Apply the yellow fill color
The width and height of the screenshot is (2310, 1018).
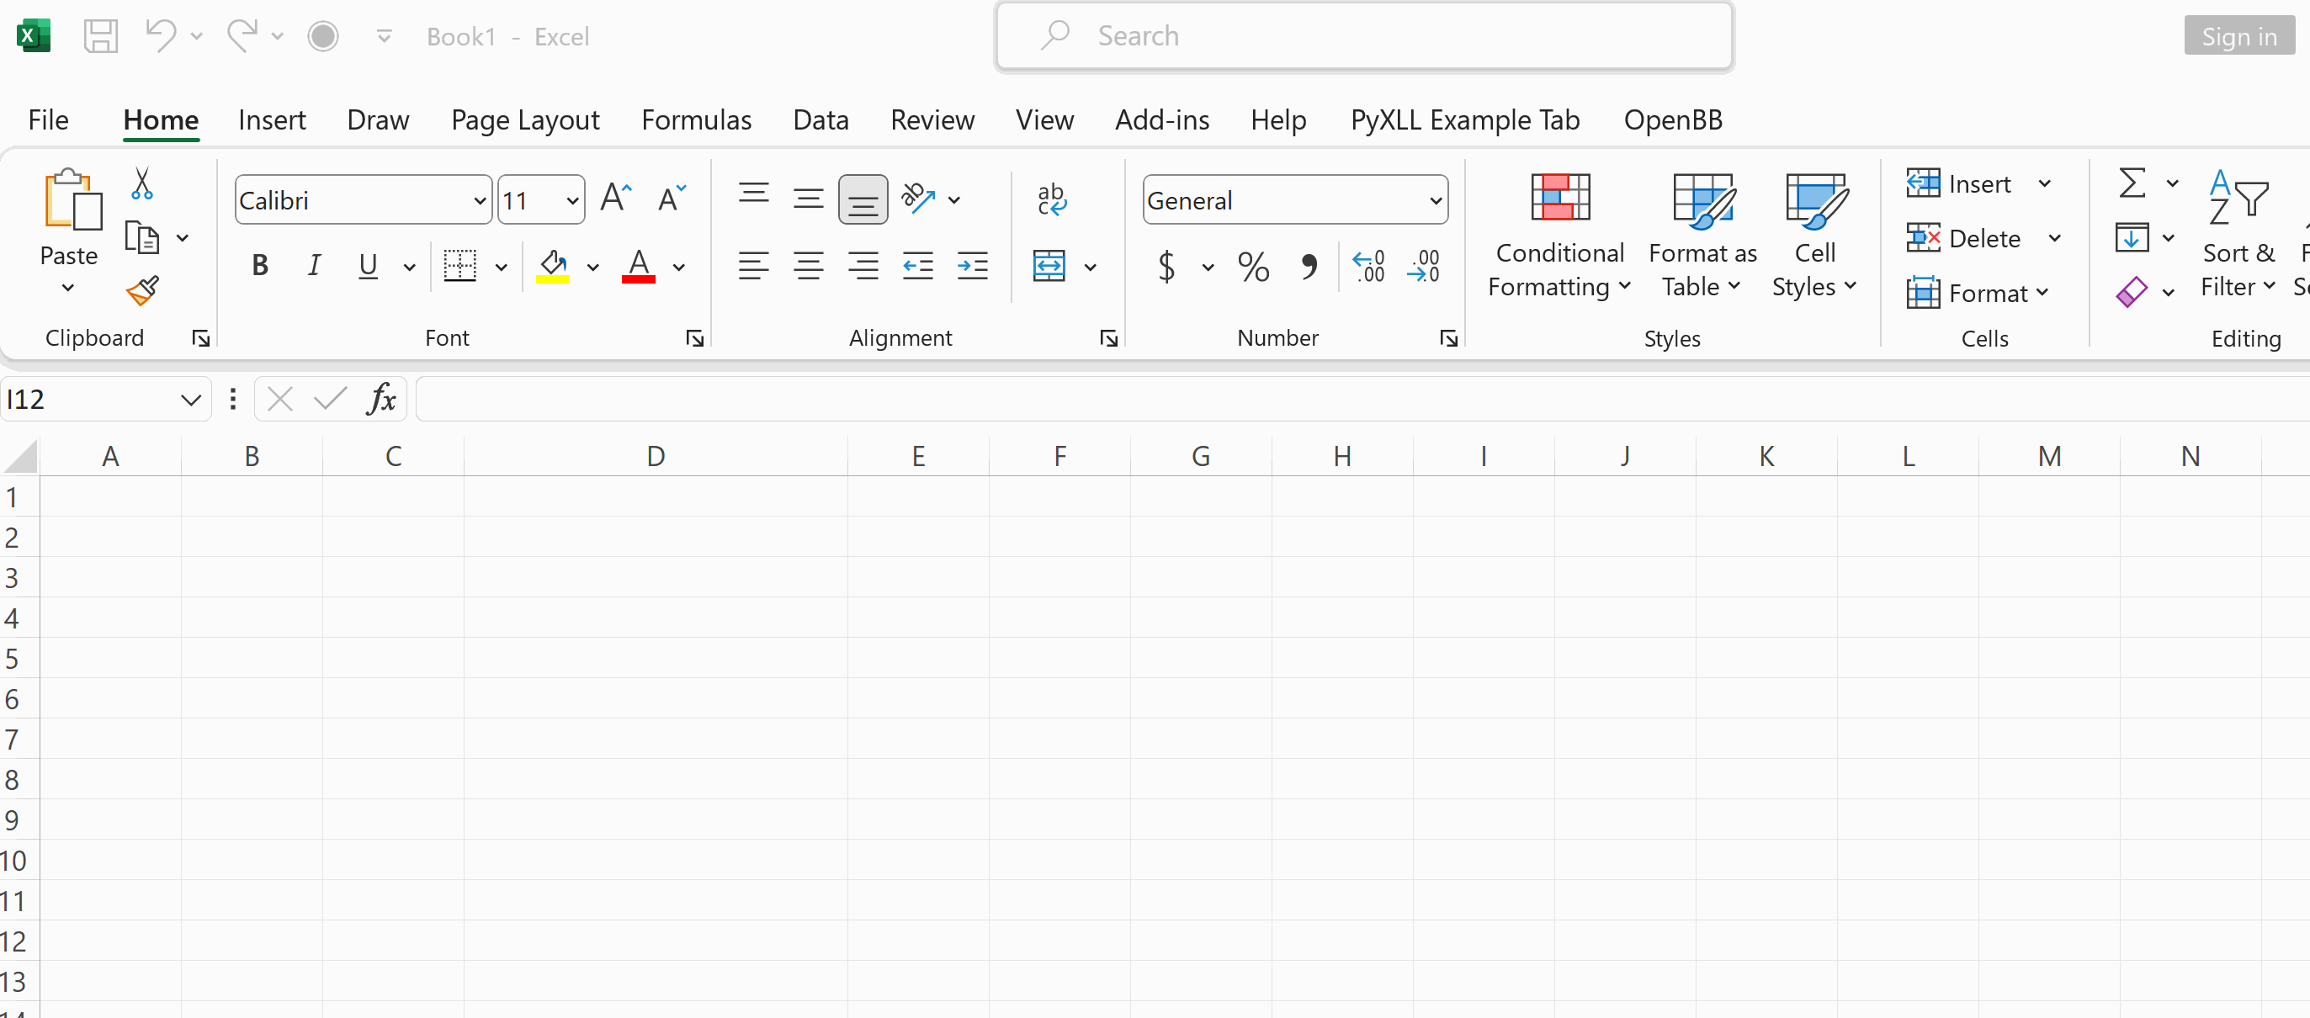[x=552, y=266]
